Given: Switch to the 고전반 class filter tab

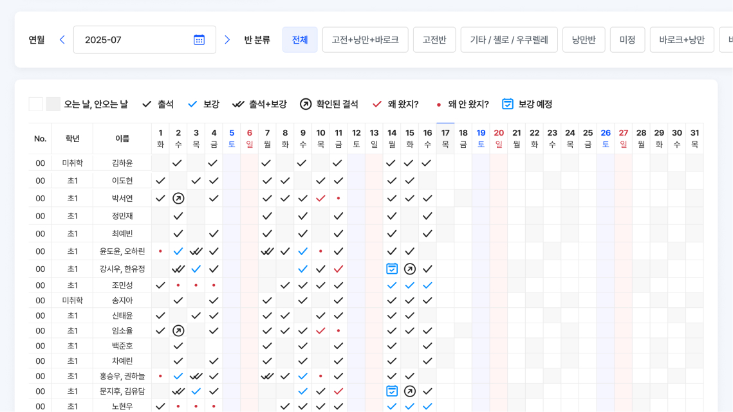Looking at the screenshot, I should pos(434,39).
